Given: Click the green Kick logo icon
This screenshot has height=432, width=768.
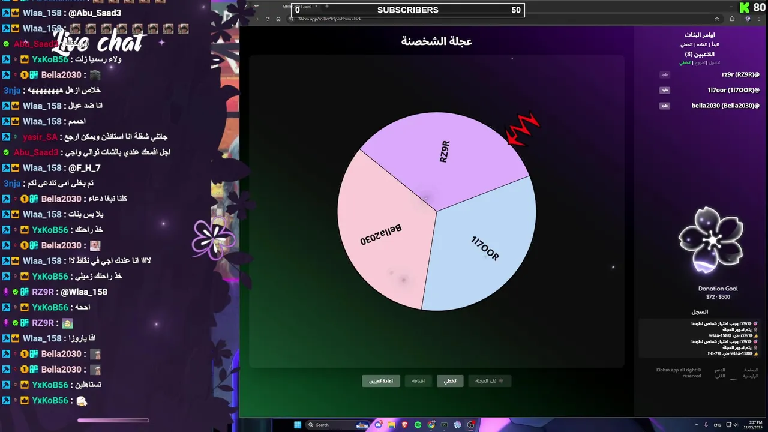Looking at the screenshot, I should click(x=745, y=8).
